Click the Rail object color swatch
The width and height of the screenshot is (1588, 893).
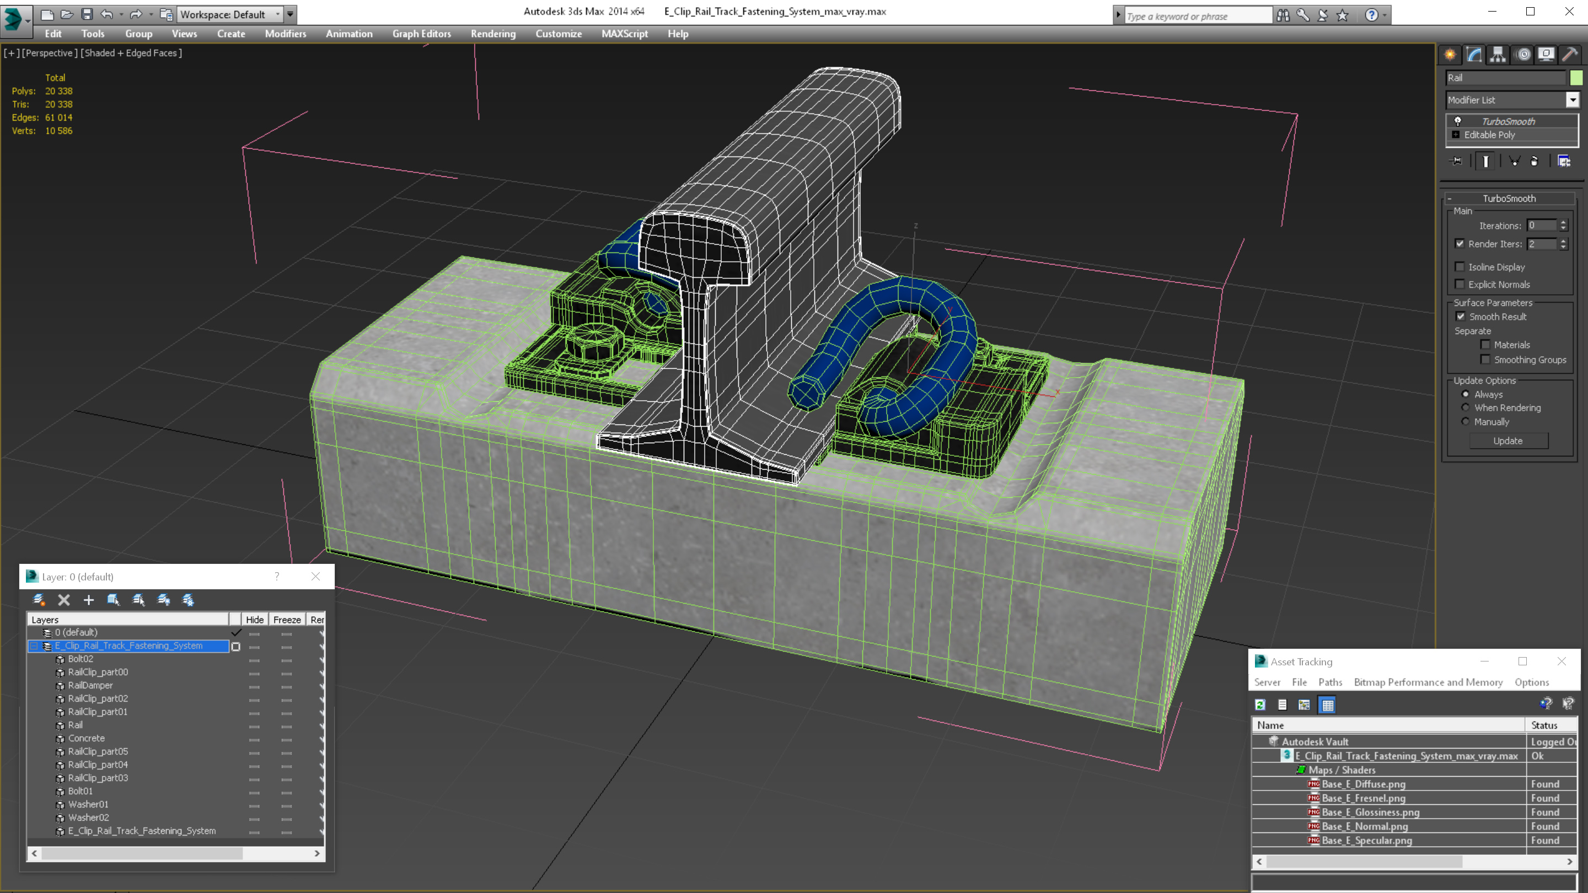(x=1576, y=78)
